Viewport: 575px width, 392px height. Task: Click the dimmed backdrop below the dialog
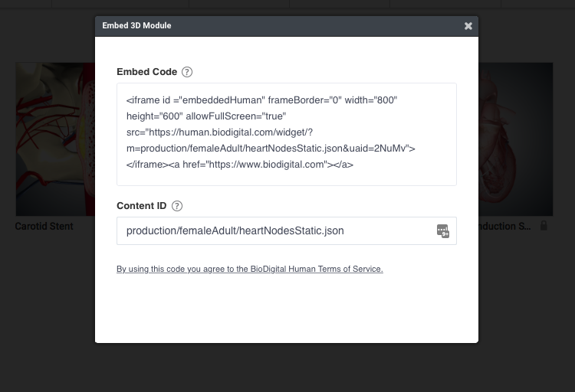click(287, 368)
